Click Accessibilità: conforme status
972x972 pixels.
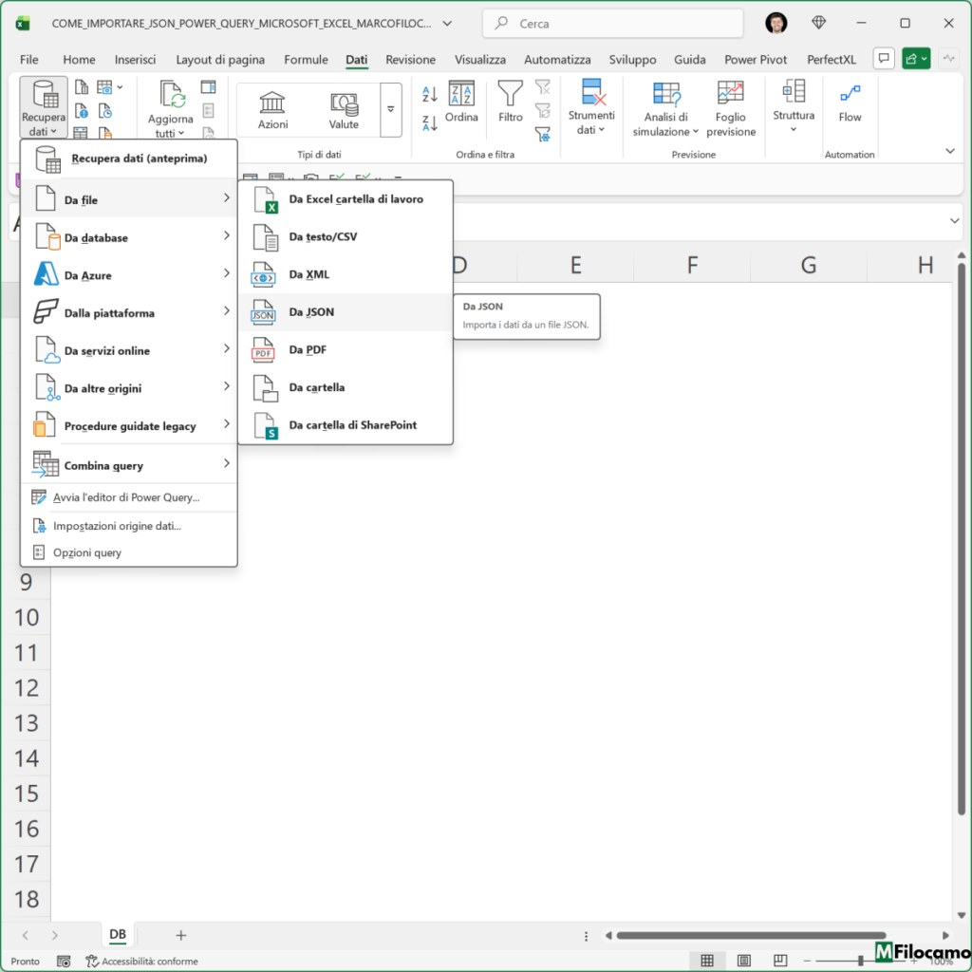pyautogui.click(x=142, y=962)
